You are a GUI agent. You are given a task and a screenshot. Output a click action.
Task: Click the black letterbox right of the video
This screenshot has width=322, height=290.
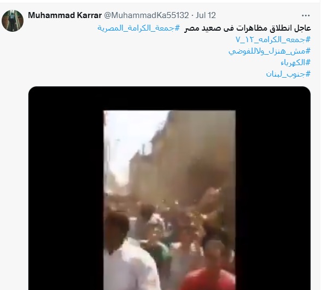coord(273,188)
